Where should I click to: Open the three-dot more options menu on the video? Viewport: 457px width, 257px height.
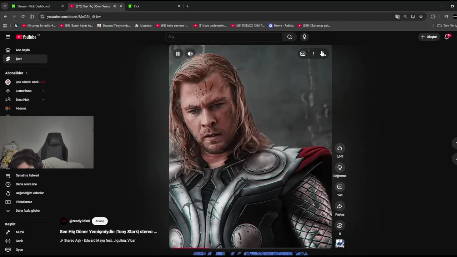[313, 54]
